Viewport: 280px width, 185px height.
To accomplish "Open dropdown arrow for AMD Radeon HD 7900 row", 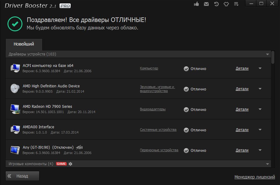I will click(x=260, y=109).
